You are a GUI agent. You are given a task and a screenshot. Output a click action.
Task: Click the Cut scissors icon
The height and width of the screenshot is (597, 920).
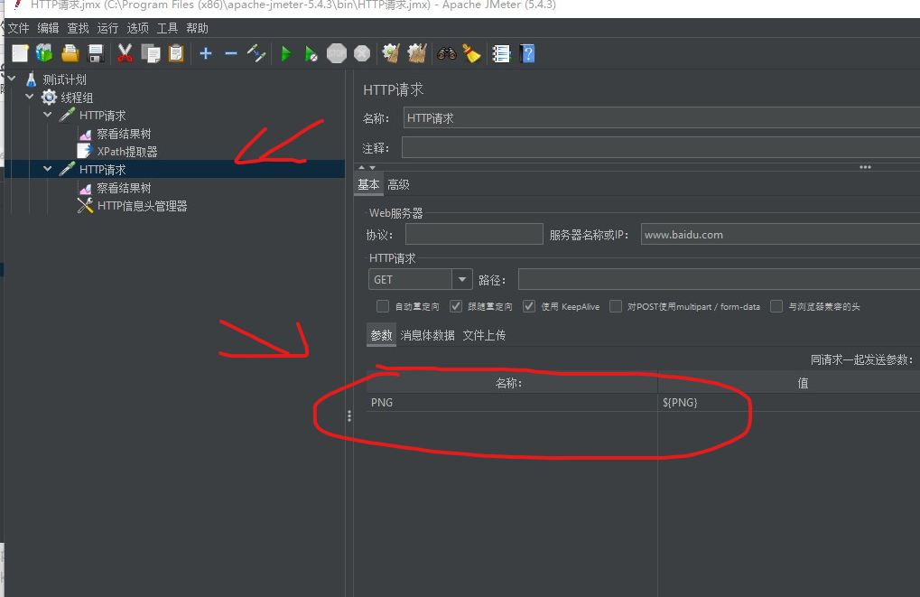[x=125, y=53]
